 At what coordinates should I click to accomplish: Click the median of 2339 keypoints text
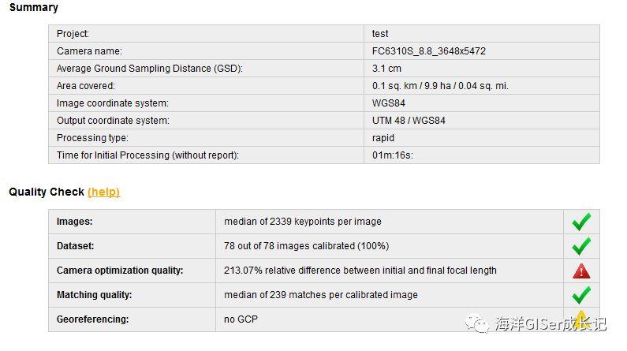click(x=303, y=222)
